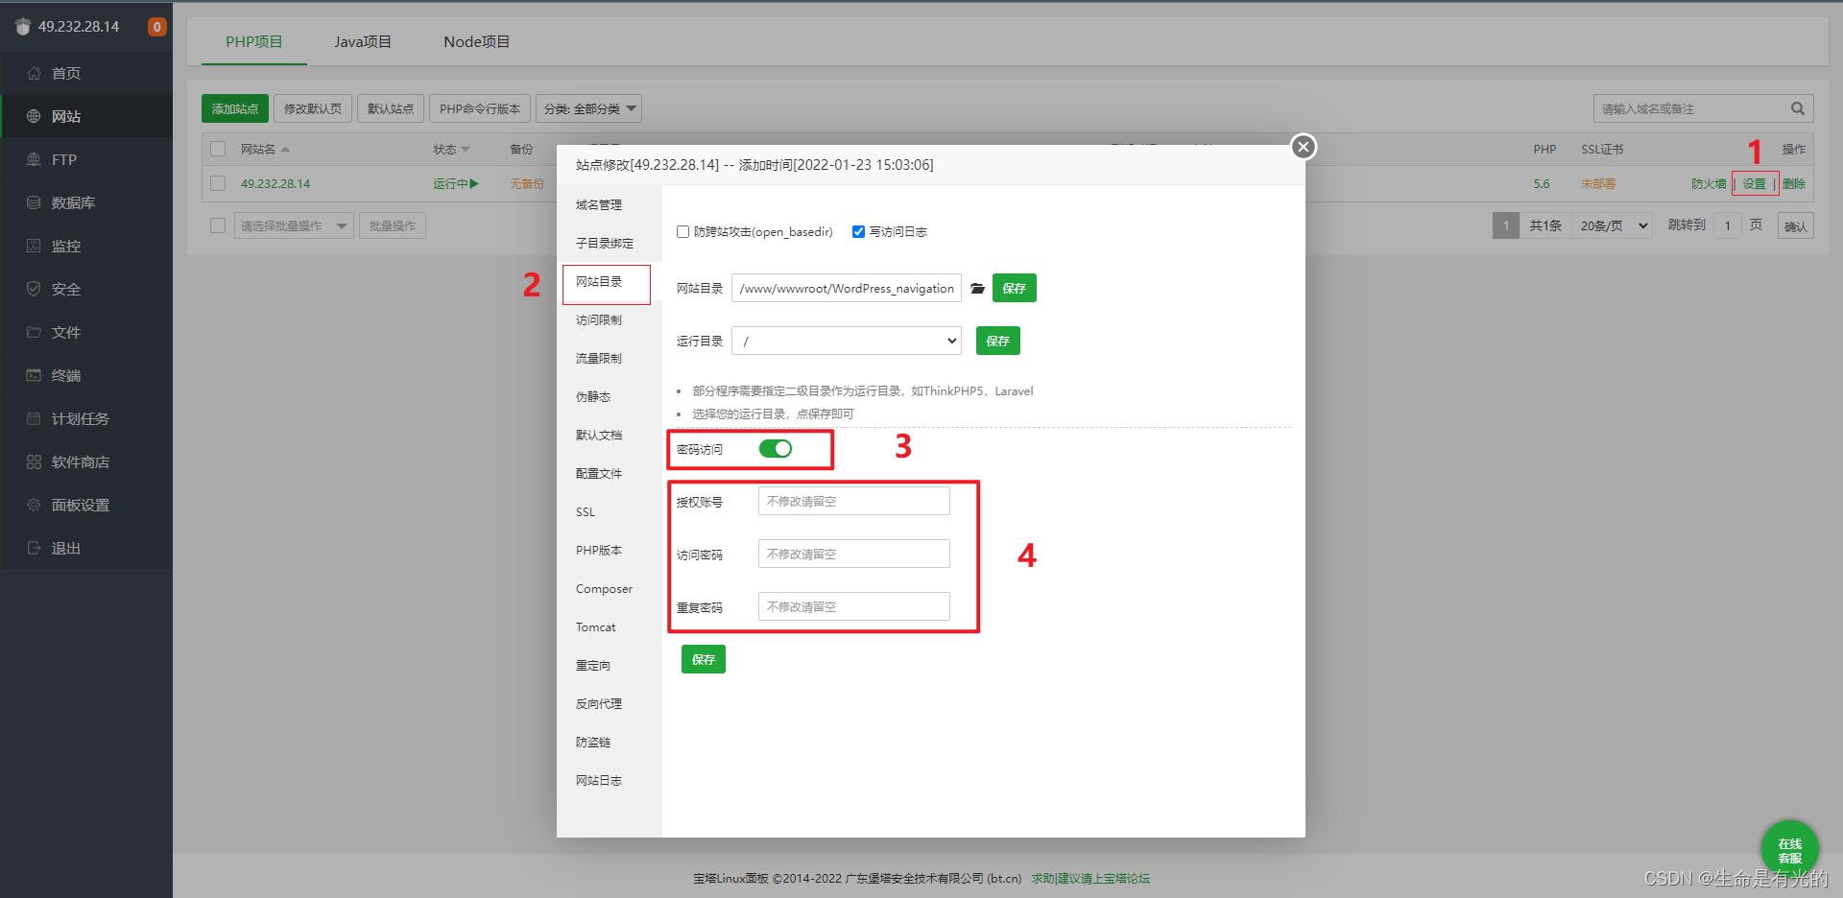Click the globe icon beside 网站
Image resolution: width=1843 pixels, height=898 pixels.
tap(34, 116)
